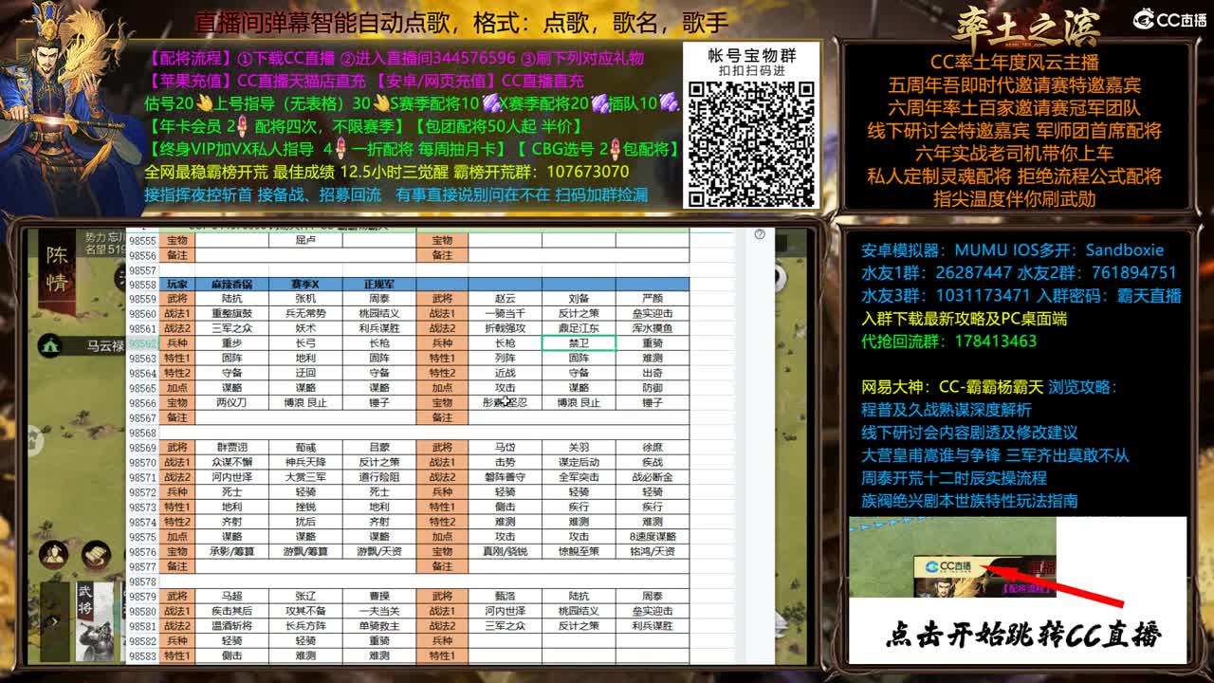The height and width of the screenshot is (683, 1214).
Task: Select cell 出奇
Action: [x=653, y=373]
